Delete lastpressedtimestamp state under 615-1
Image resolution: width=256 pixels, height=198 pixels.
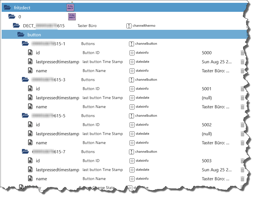tap(243, 62)
